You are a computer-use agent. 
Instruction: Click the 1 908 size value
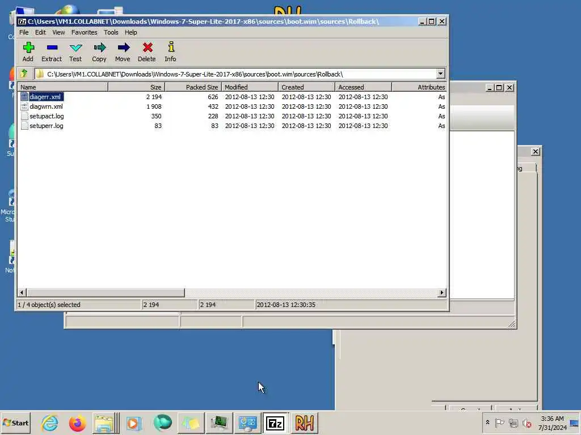point(154,106)
